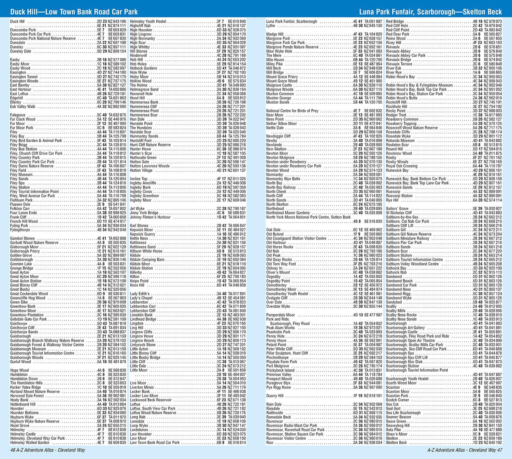Click the 'Hummersea Scar' entry
Viewport: 512px width, 459px height.
coord(188,115)
